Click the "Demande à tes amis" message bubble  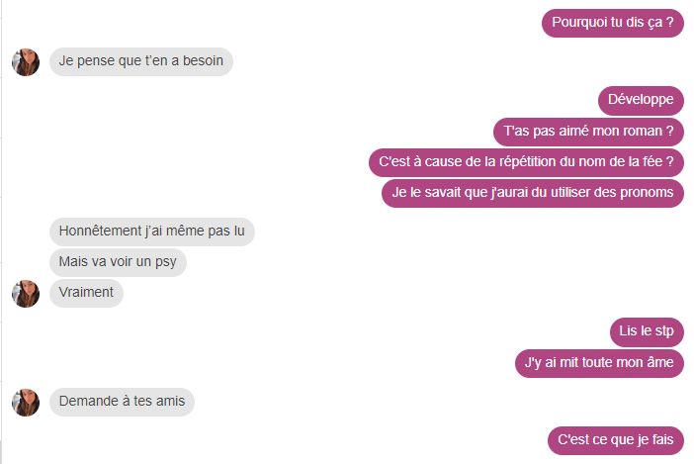[x=123, y=402]
